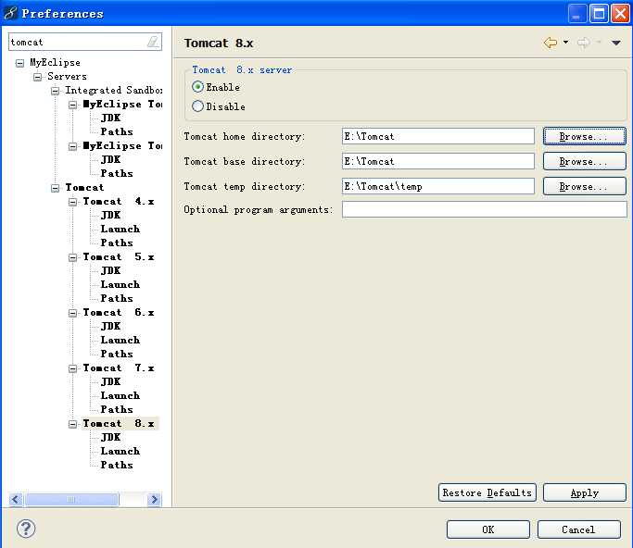This screenshot has width=633, height=548.
Task: Maximize the Preferences window
Action: 599,14
